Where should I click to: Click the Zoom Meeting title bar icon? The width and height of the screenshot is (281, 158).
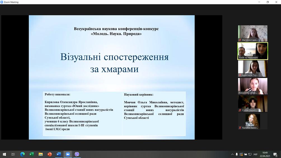point(2,2)
